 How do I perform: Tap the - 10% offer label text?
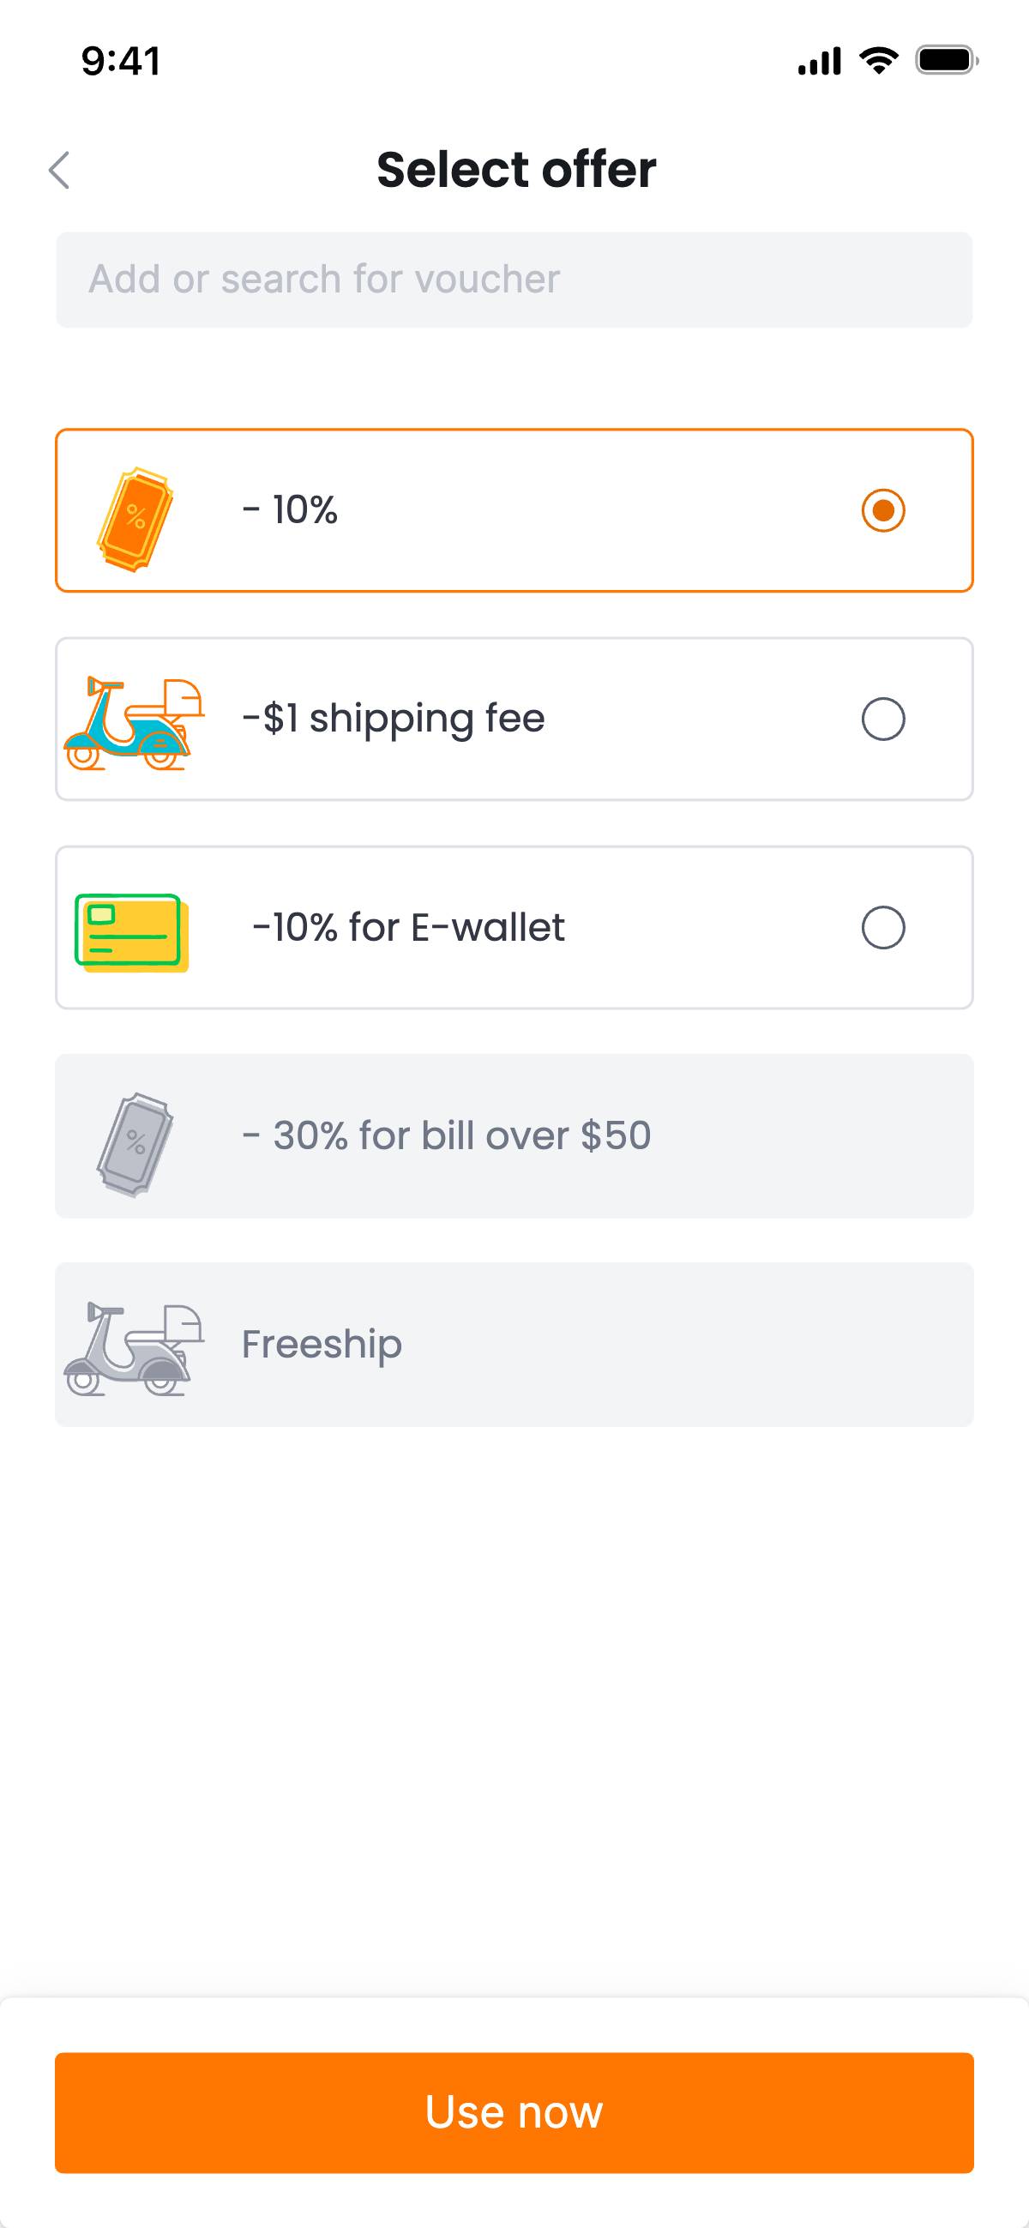[x=291, y=510]
